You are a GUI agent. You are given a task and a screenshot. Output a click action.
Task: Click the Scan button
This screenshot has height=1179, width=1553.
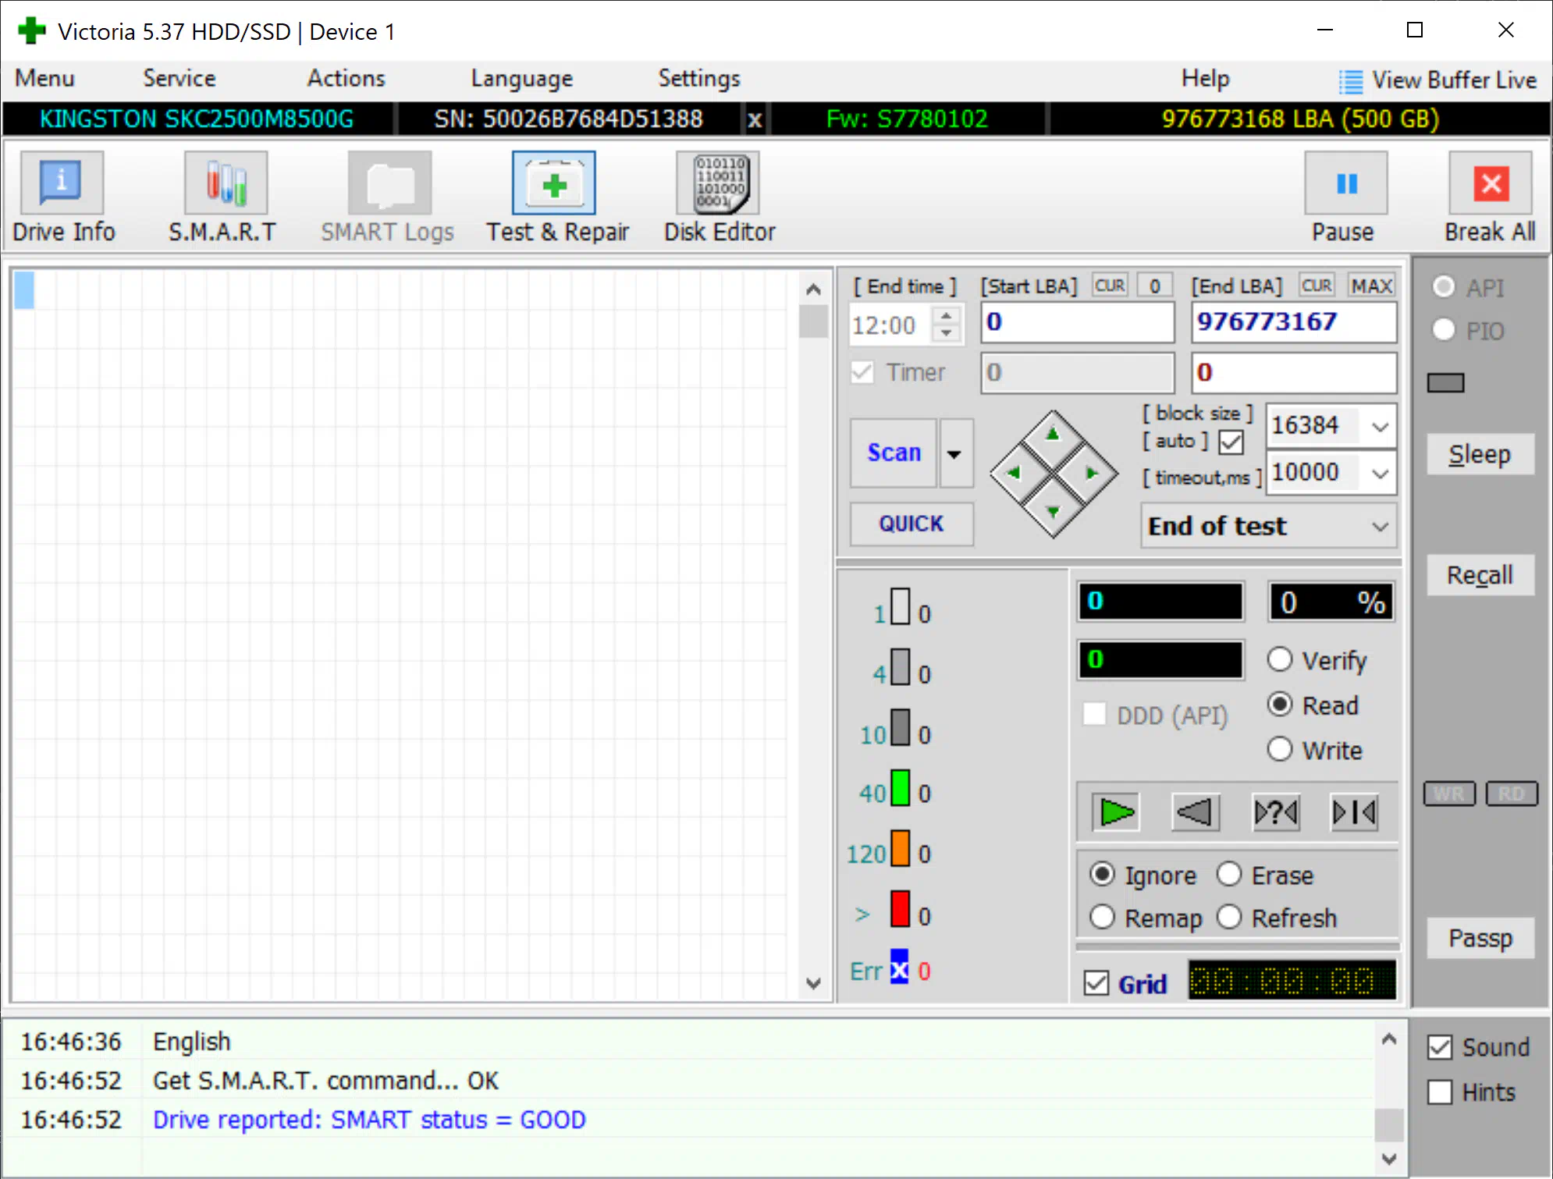tap(894, 453)
